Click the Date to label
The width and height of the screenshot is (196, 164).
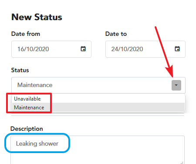coord(116,34)
